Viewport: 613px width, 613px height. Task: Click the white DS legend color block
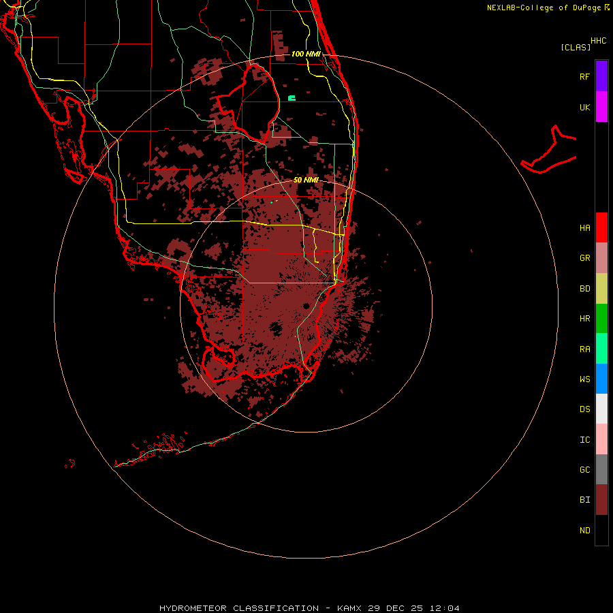(601, 409)
